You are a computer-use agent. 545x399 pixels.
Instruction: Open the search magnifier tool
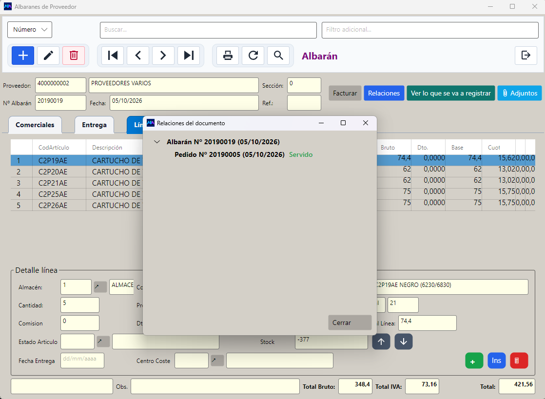coord(278,56)
